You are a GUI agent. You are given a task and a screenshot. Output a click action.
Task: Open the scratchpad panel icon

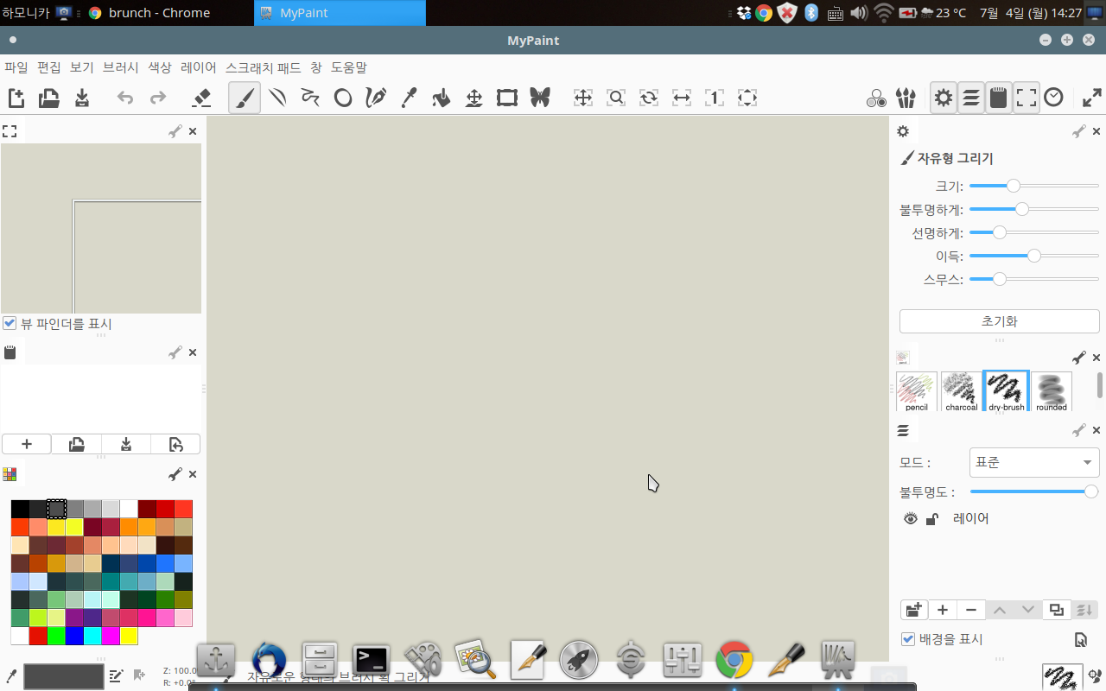click(x=10, y=352)
